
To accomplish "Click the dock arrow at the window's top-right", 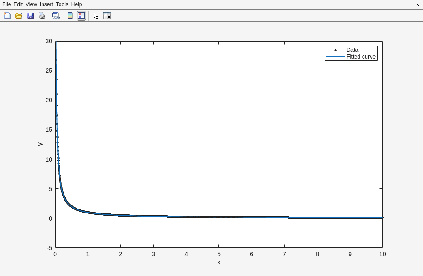I will coord(417,5).
